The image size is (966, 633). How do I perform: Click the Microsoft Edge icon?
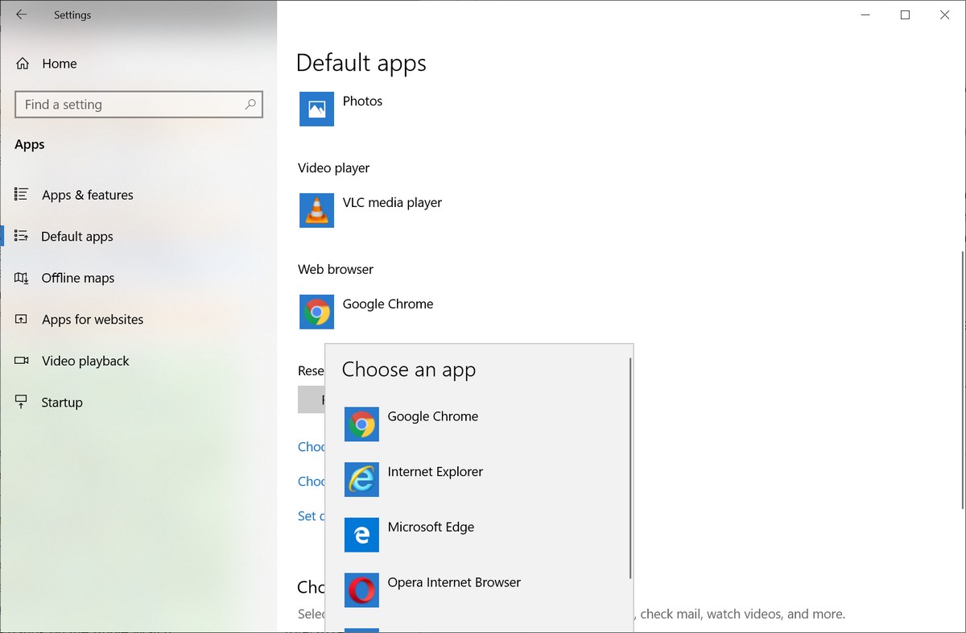pos(361,535)
